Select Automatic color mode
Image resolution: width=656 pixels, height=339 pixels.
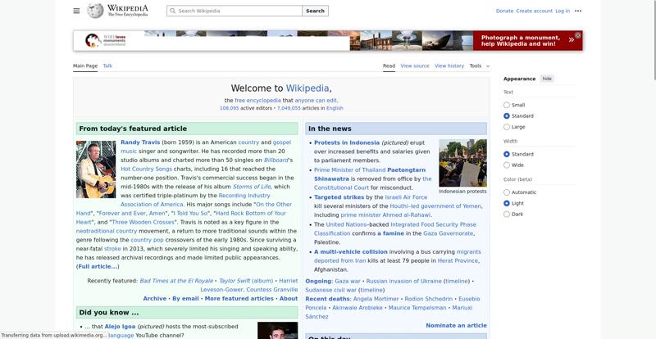[x=507, y=192]
